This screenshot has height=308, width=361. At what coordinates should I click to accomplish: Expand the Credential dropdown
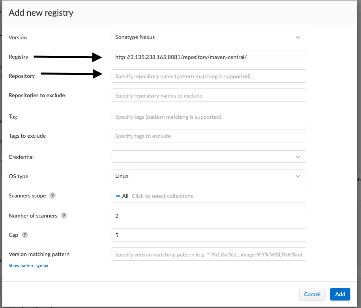pyautogui.click(x=208, y=157)
